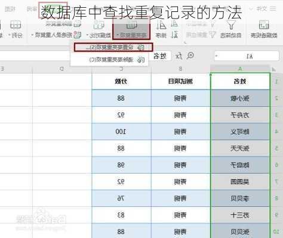Open the 高亮重复项 dropdown button
The image size is (283, 238).
[131, 29]
